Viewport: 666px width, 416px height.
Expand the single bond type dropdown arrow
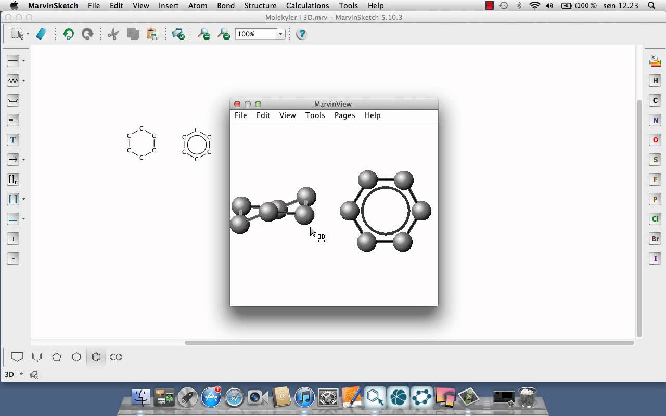point(23,61)
